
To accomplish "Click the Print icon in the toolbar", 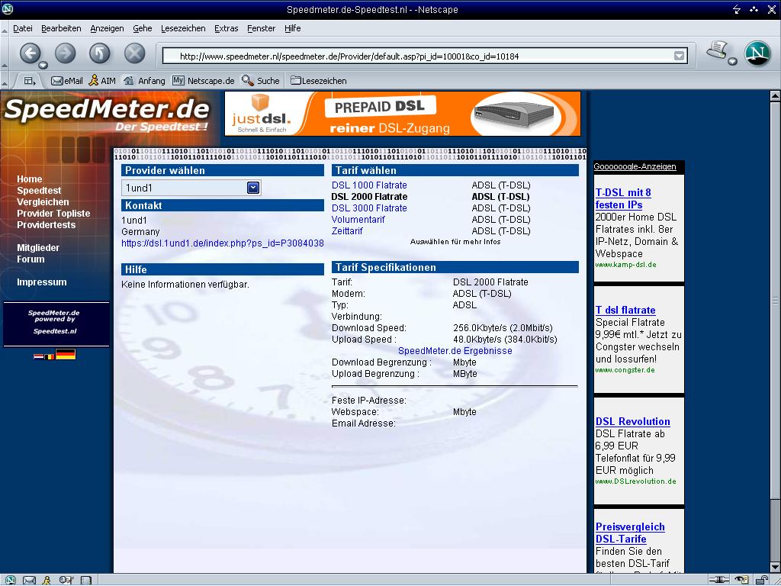I will 718,50.
